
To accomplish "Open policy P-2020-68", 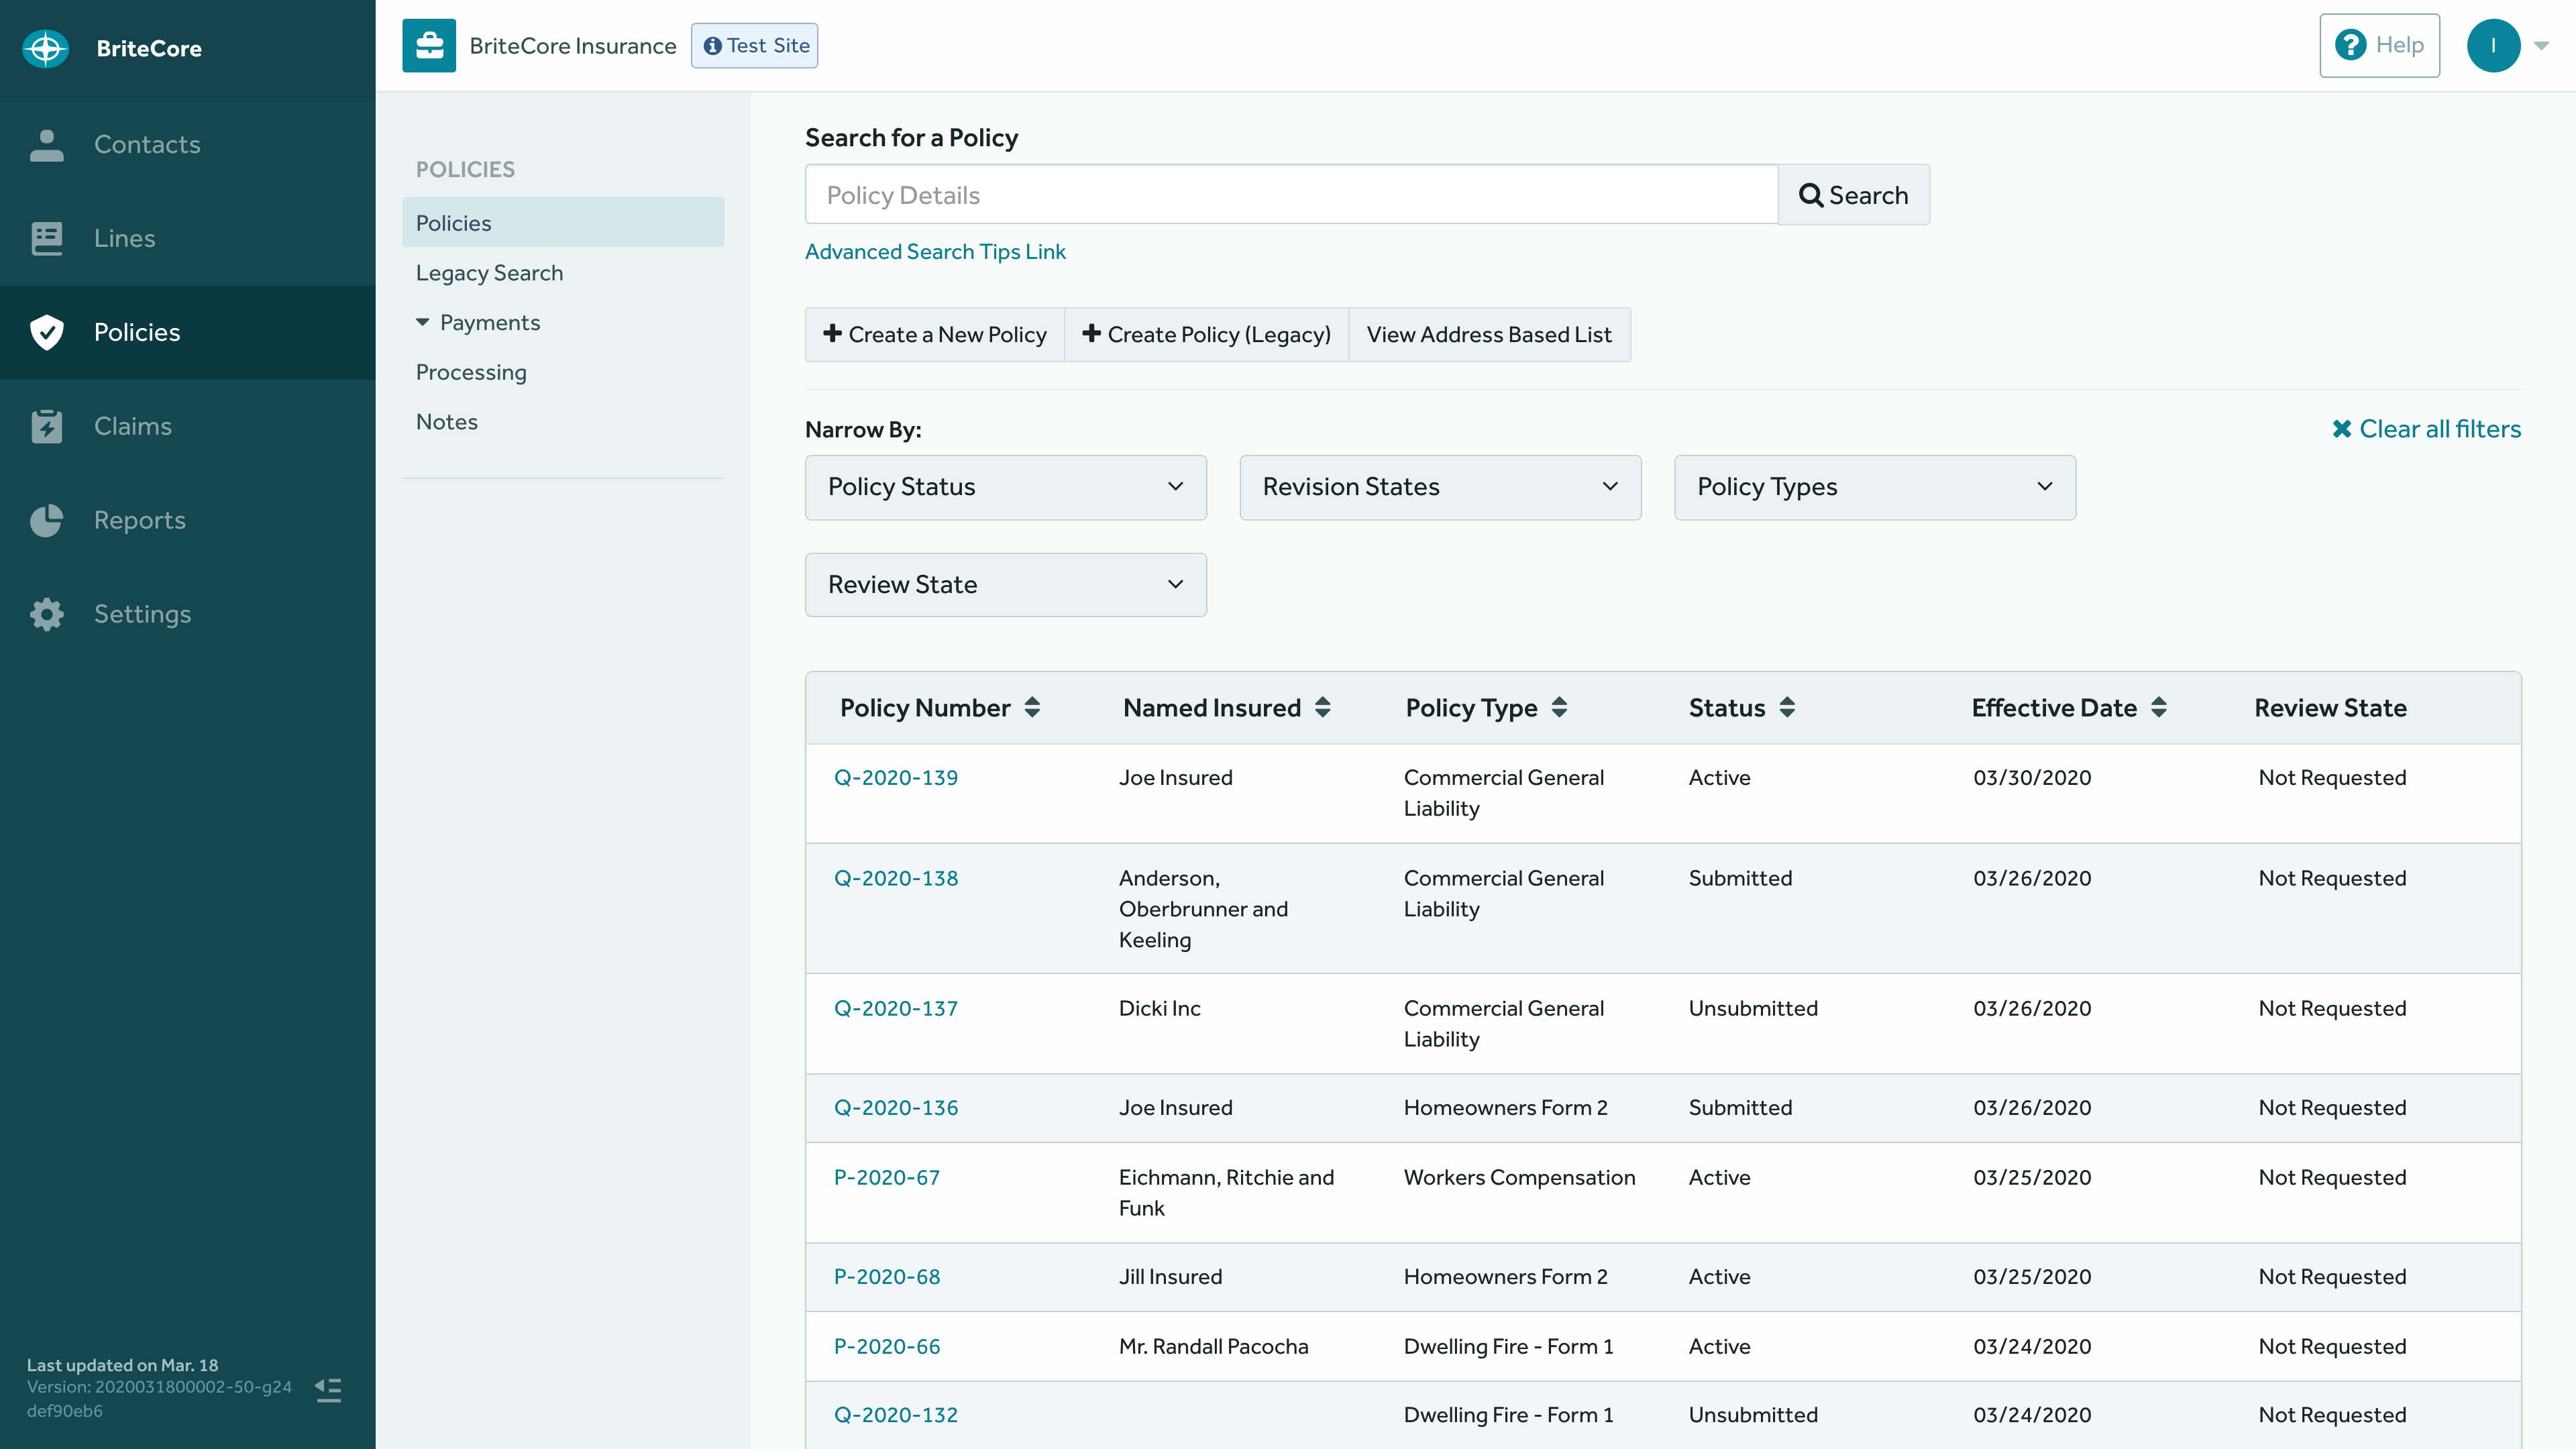I will pos(886,1277).
